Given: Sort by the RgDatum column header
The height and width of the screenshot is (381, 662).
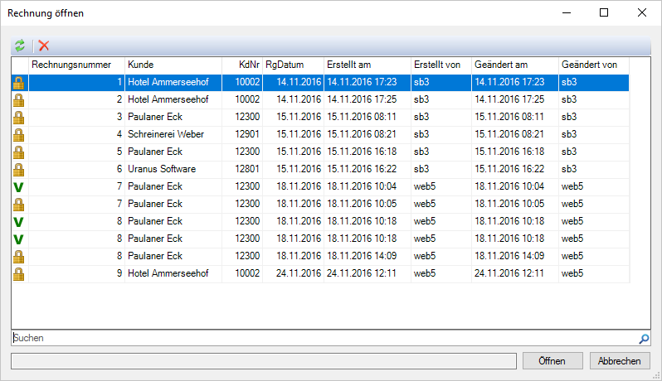Looking at the screenshot, I should pos(293,65).
